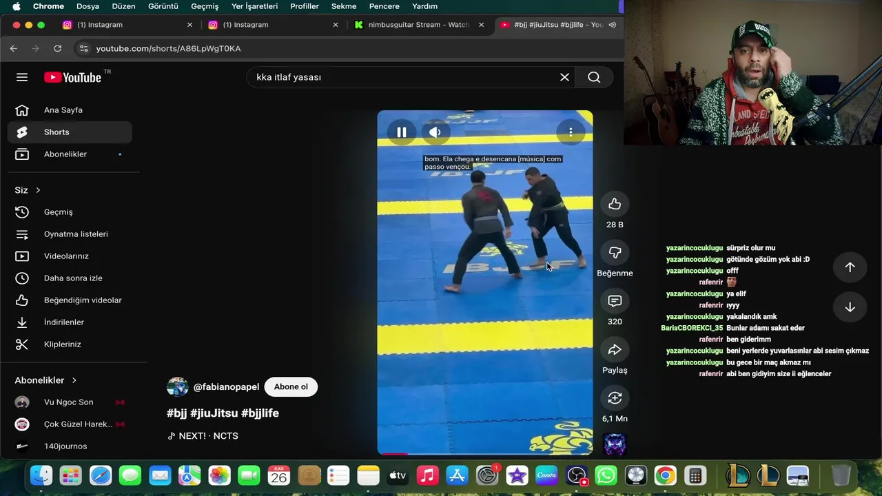The height and width of the screenshot is (496, 882).
Task: Go back in Chrome
Action: (x=14, y=48)
